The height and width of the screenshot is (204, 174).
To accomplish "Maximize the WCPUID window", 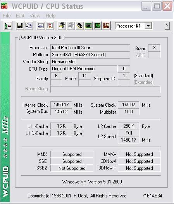I will pyautogui.click(x=157, y=6).
